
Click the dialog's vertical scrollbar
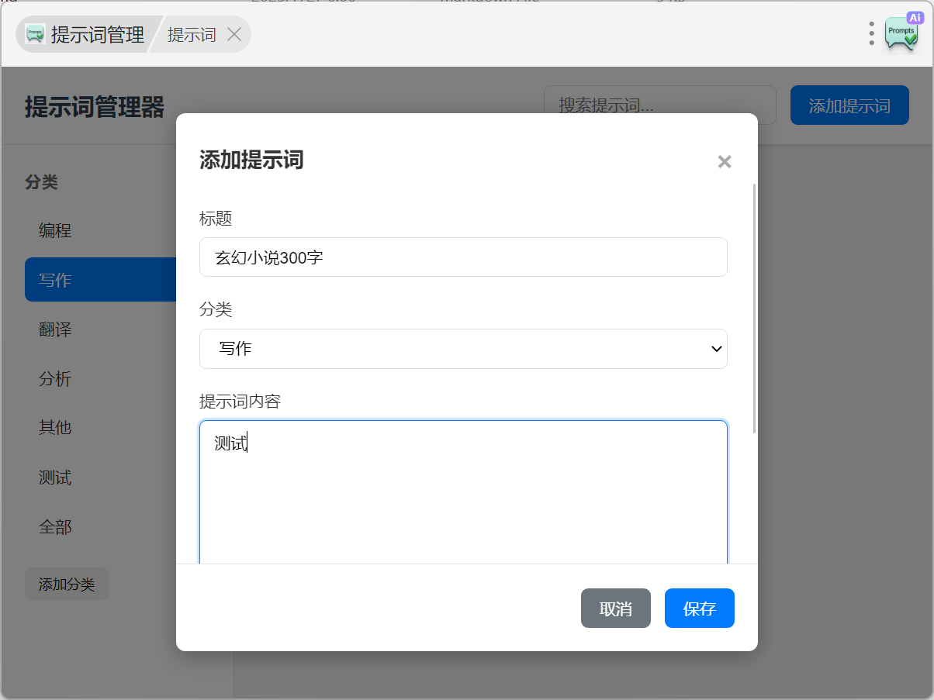[x=755, y=309]
